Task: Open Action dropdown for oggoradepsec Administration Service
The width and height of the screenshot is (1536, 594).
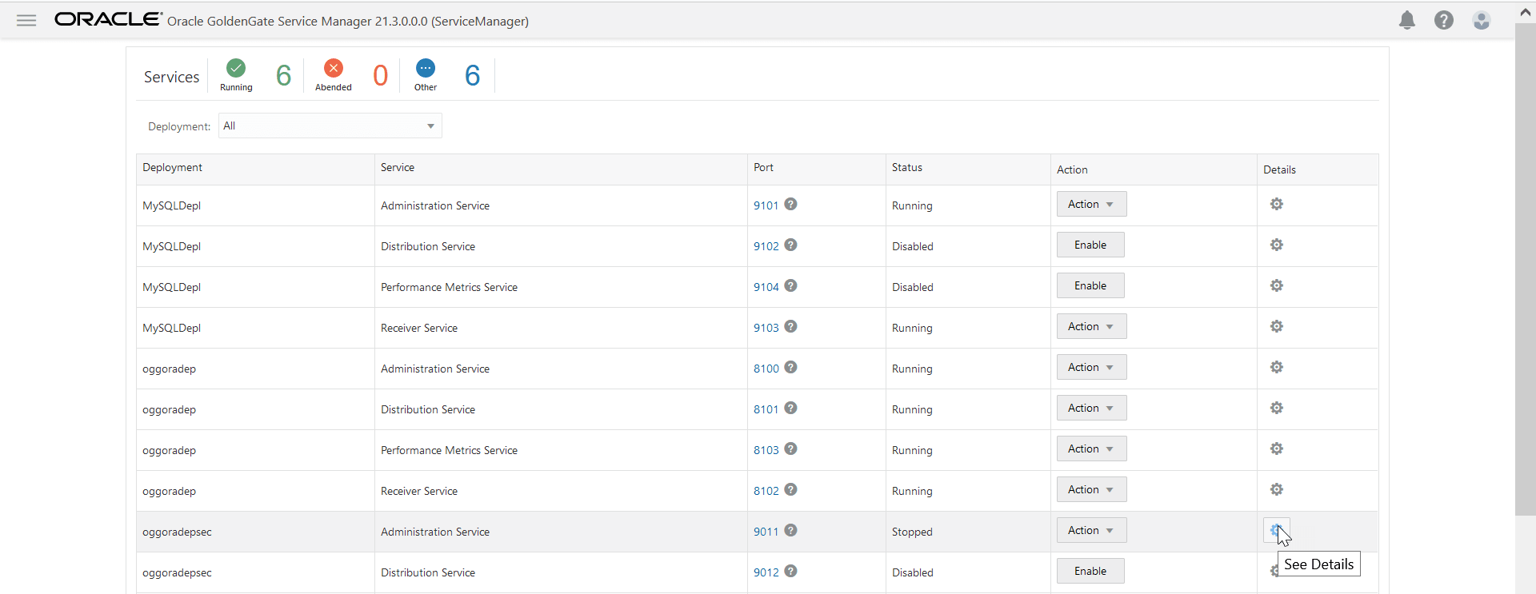Action: [1090, 531]
